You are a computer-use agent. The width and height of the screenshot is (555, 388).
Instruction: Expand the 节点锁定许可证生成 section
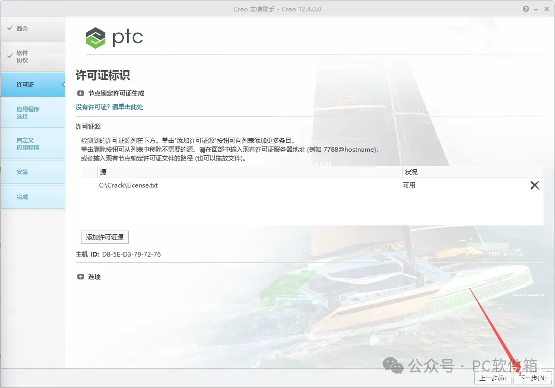click(81, 93)
